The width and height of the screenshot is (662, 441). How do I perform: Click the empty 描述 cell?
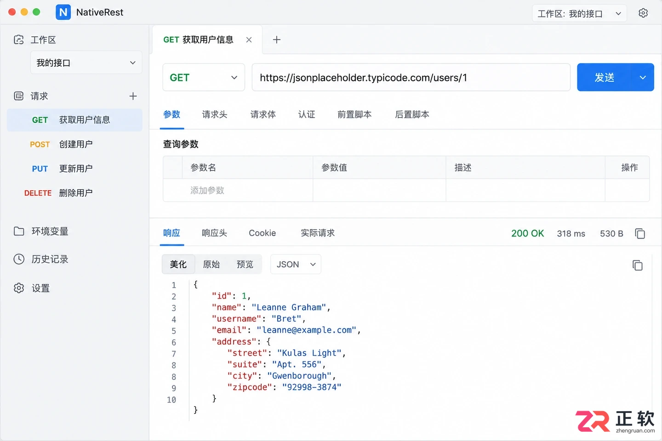click(525, 190)
